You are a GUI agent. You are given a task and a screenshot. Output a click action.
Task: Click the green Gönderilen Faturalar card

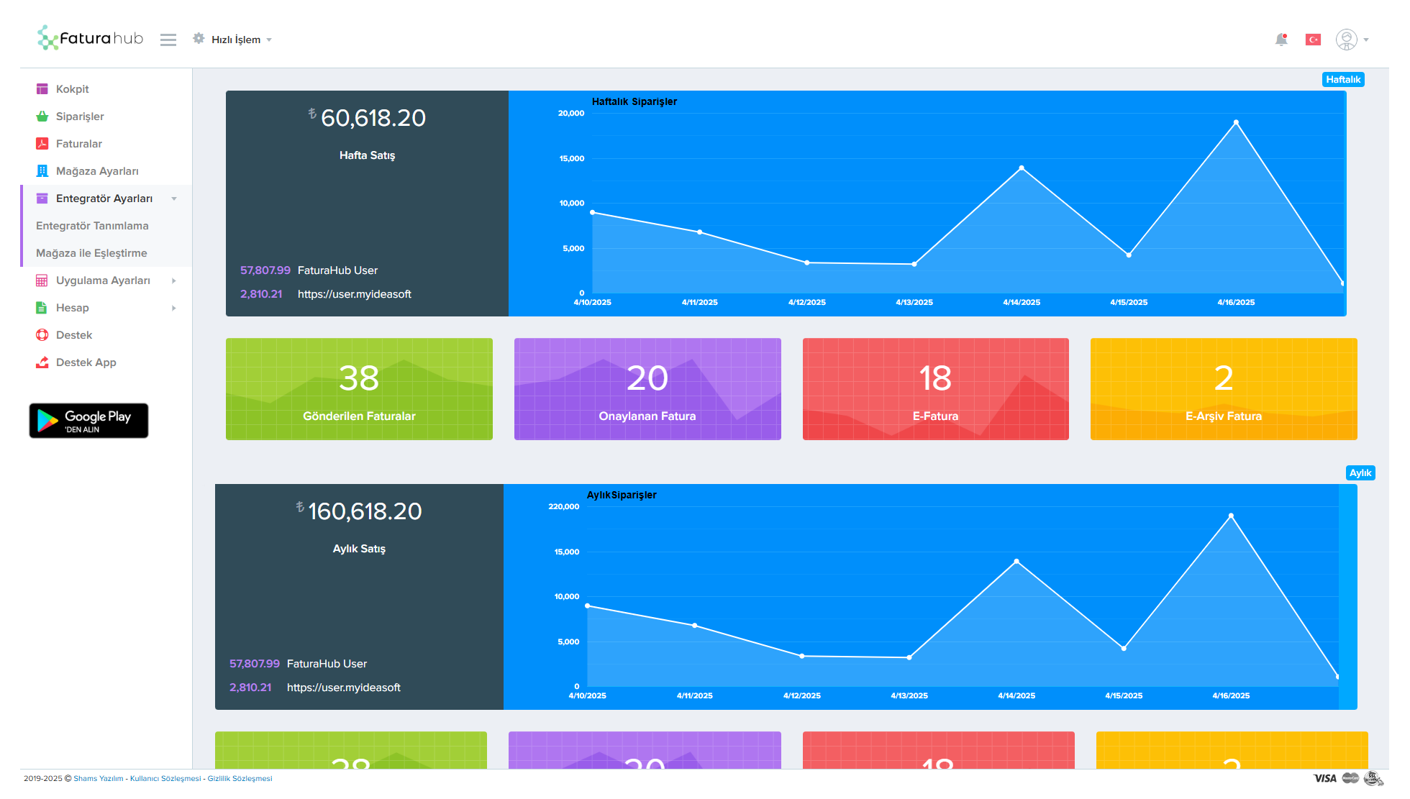click(359, 389)
